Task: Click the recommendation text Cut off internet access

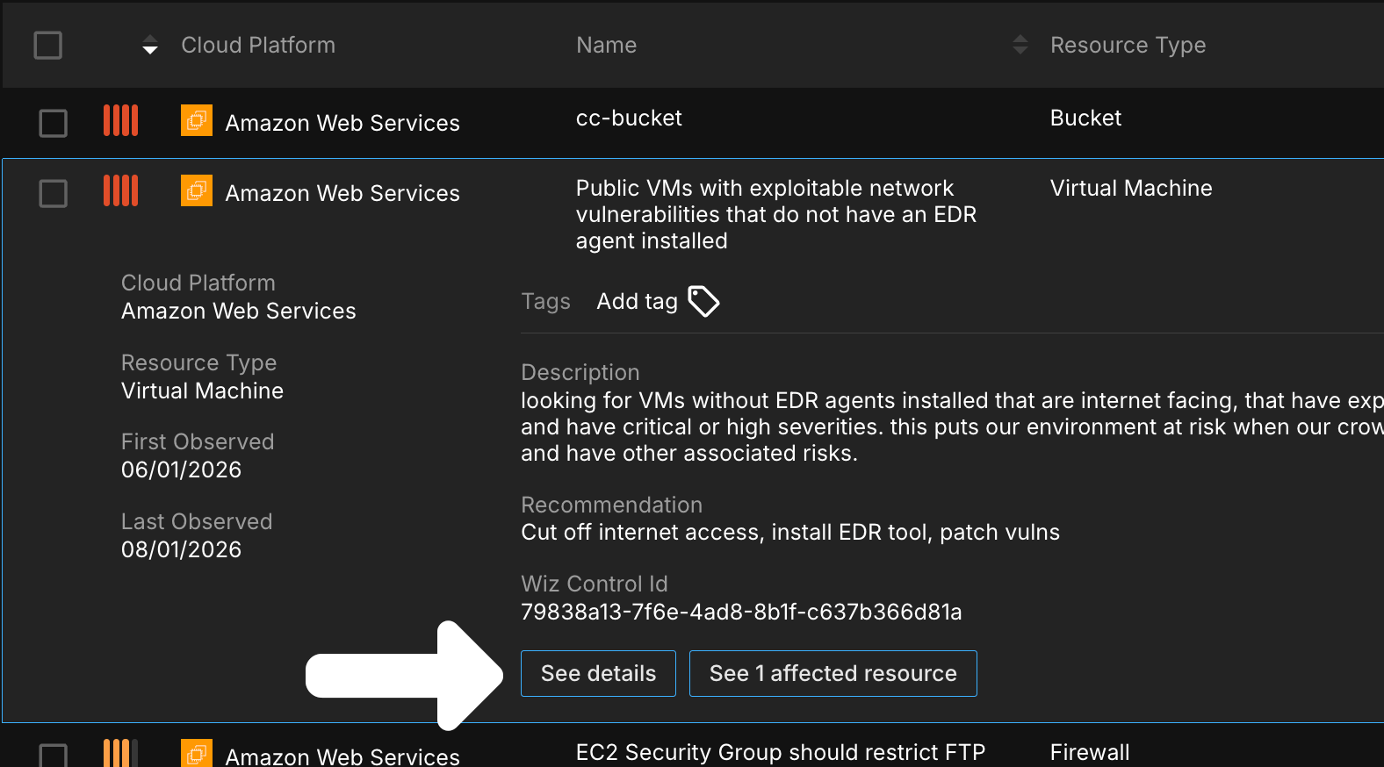Action: click(x=790, y=532)
